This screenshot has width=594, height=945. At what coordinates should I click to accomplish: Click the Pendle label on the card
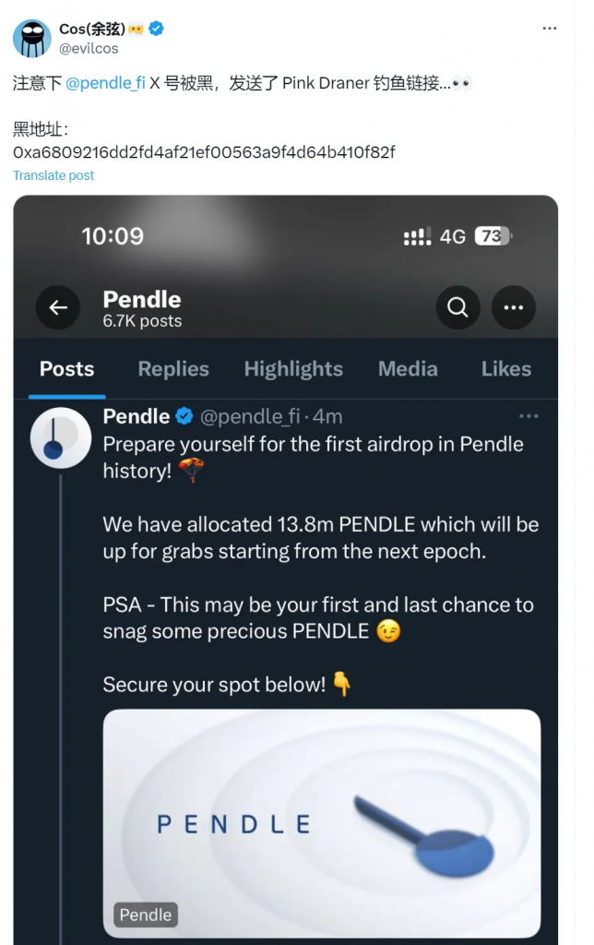(146, 915)
